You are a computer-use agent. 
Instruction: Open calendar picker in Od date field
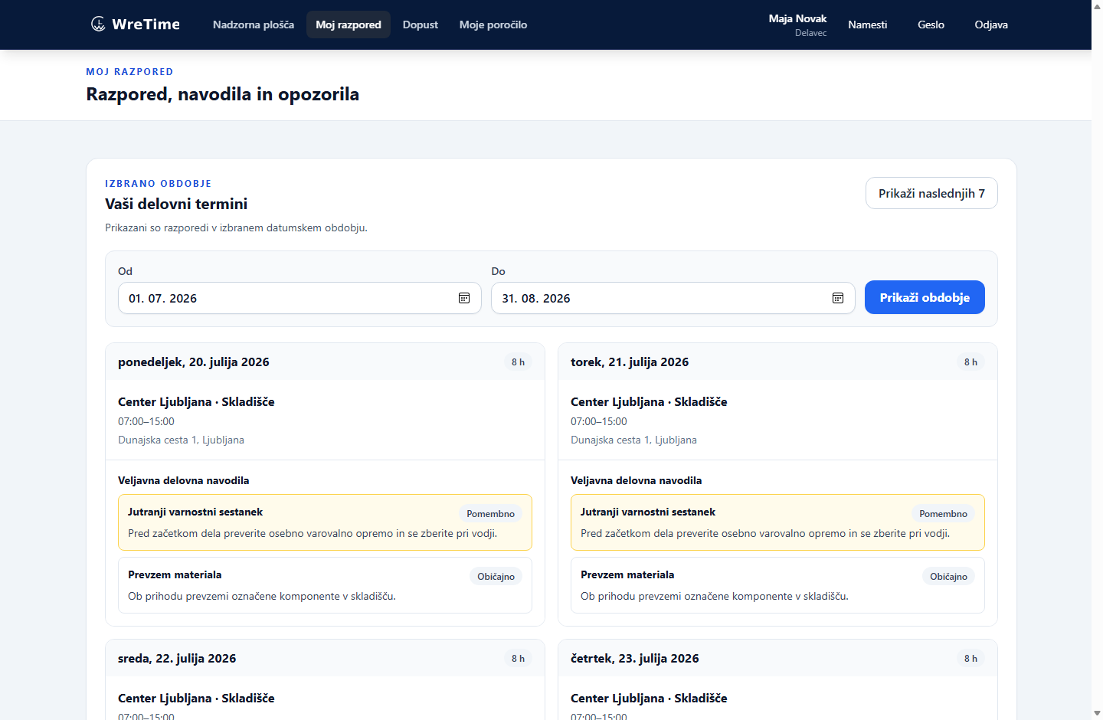coord(464,298)
